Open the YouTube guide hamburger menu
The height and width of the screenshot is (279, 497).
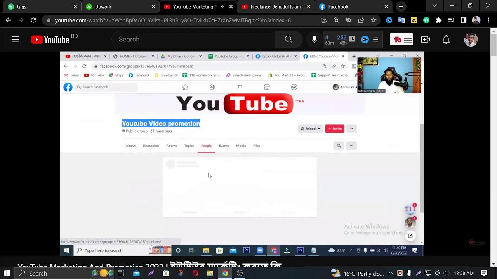(16, 39)
